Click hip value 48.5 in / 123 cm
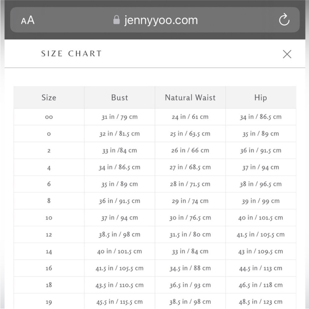 point(260,302)
